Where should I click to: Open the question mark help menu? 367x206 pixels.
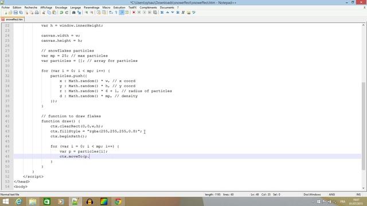[x=178, y=7]
